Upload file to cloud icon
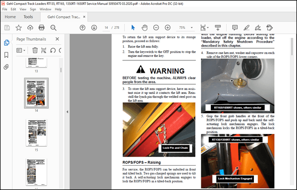The height and width of the screenshot is (190, 297). point(30,28)
